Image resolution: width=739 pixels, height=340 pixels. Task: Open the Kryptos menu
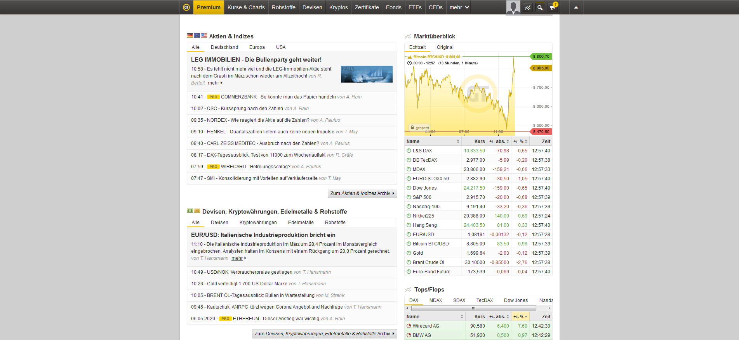pyautogui.click(x=339, y=7)
